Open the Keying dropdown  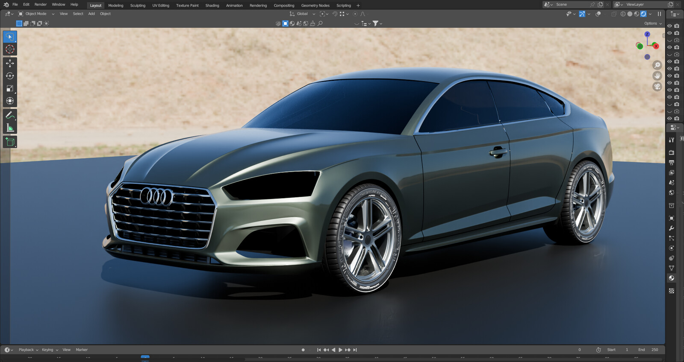click(x=50, y=350)
